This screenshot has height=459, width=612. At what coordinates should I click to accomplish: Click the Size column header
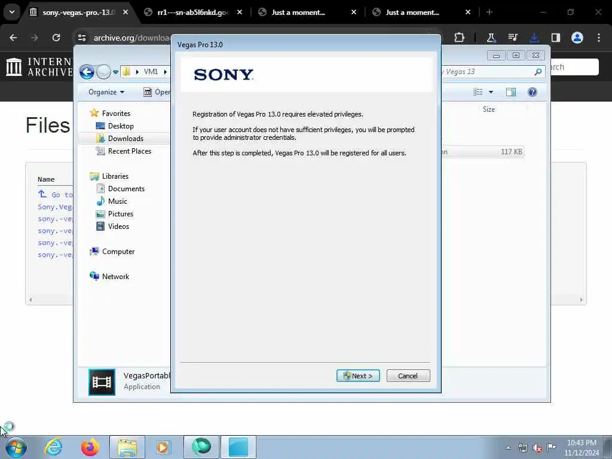point(489,109)
